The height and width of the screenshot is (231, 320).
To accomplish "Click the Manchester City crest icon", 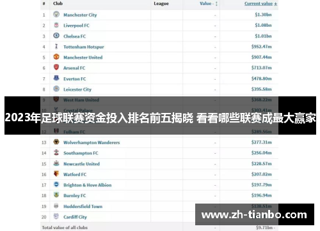I will coord(56,14).
